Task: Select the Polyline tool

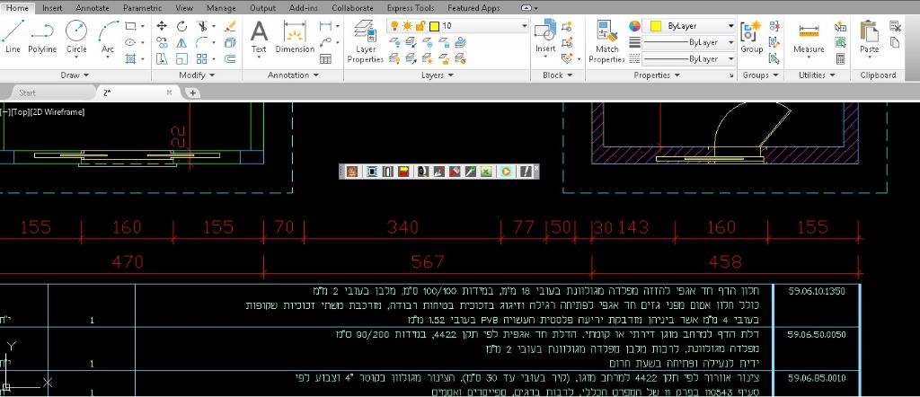Action: (42, 37)
